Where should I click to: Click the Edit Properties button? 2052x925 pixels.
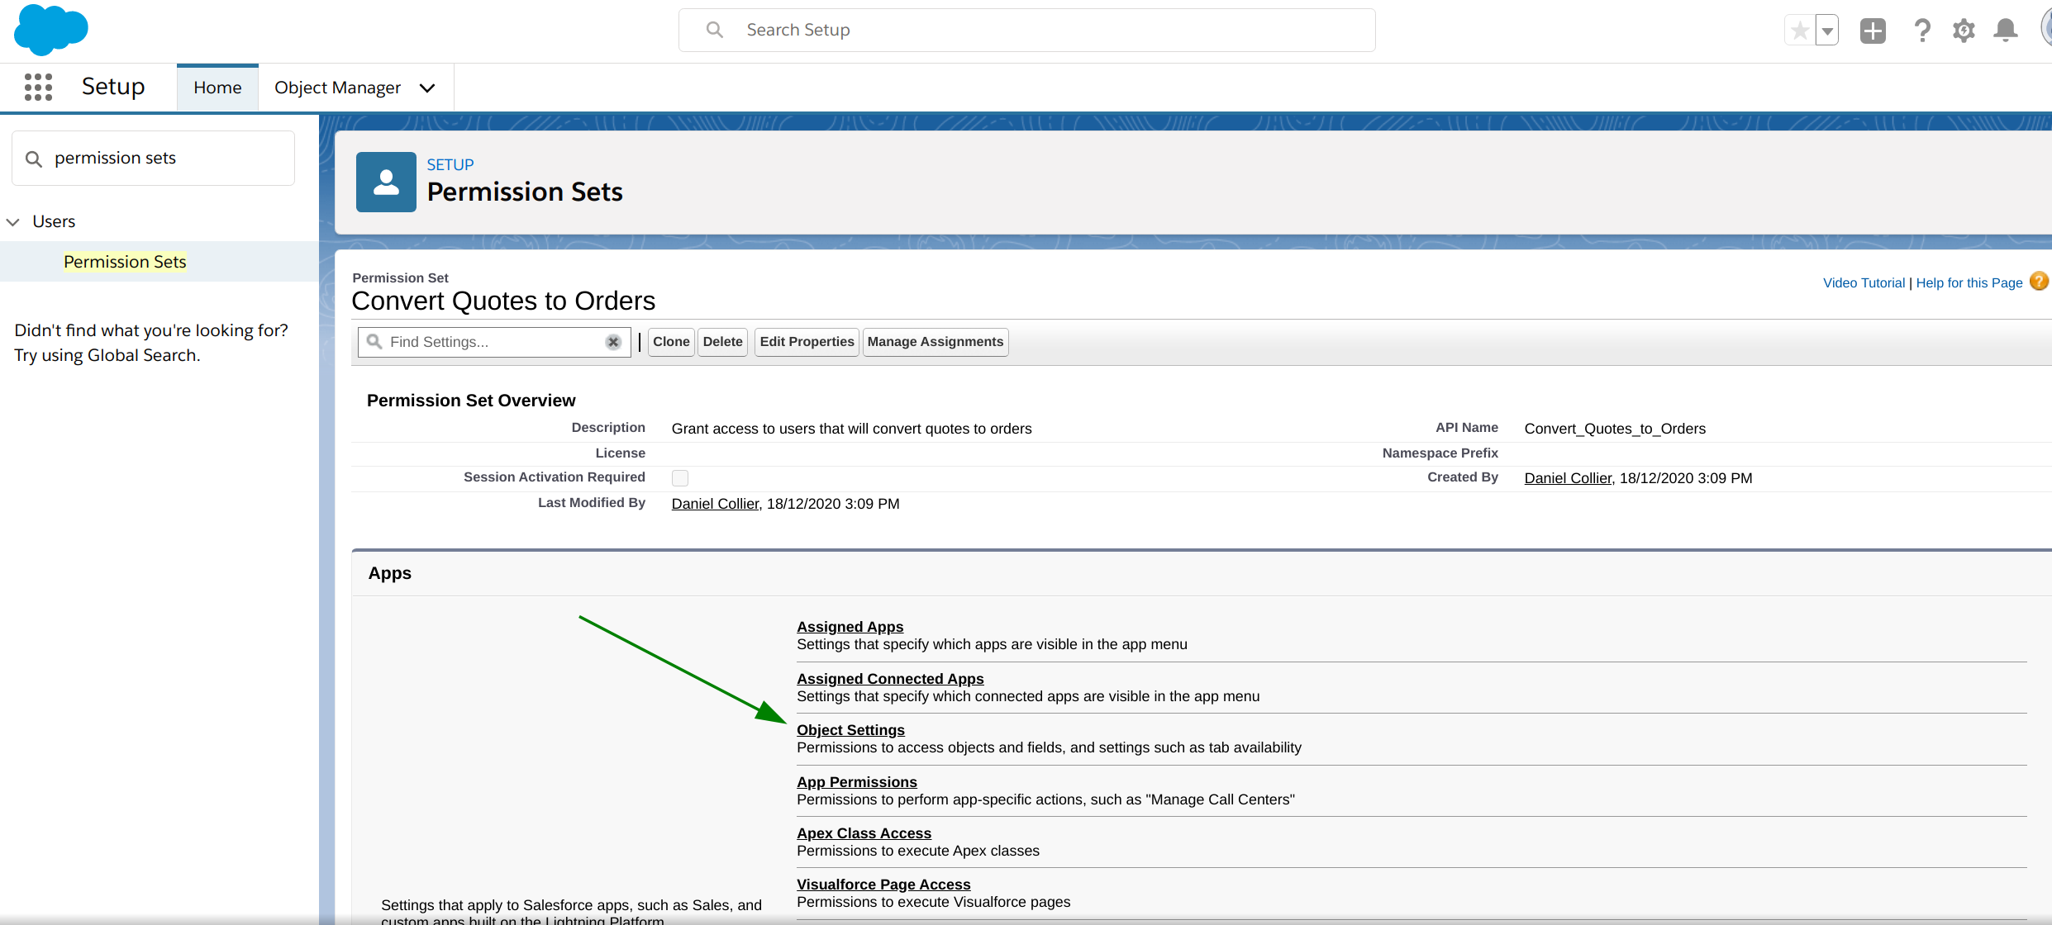807,342
